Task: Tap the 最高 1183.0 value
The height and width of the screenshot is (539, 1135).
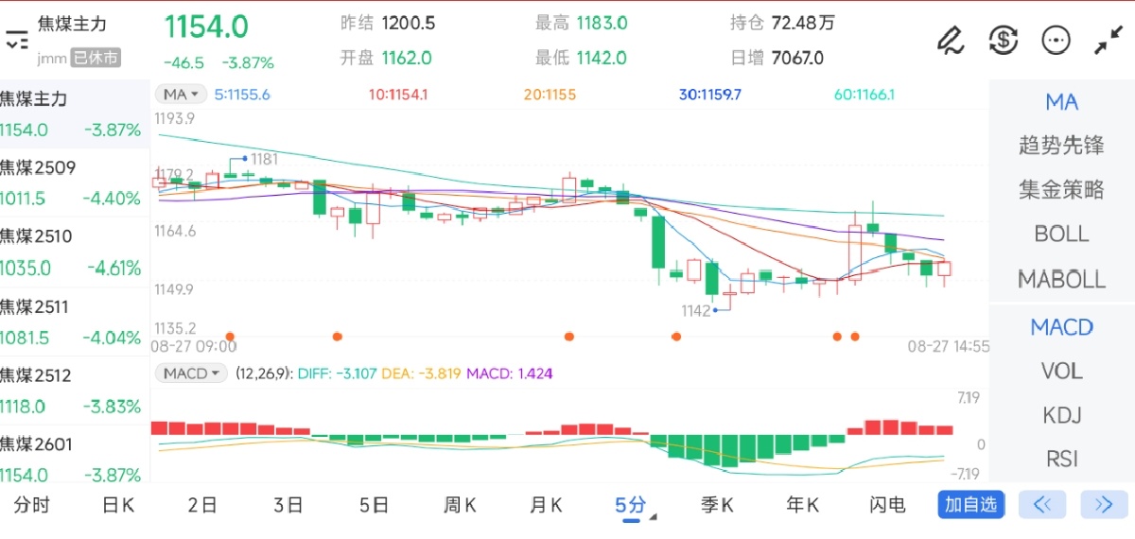Action: click(601, 23)
